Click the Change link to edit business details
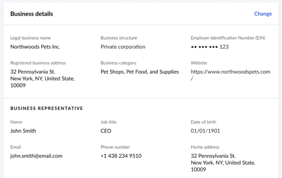282x178 pixels. pyautogui.click(x=263, y=14)
